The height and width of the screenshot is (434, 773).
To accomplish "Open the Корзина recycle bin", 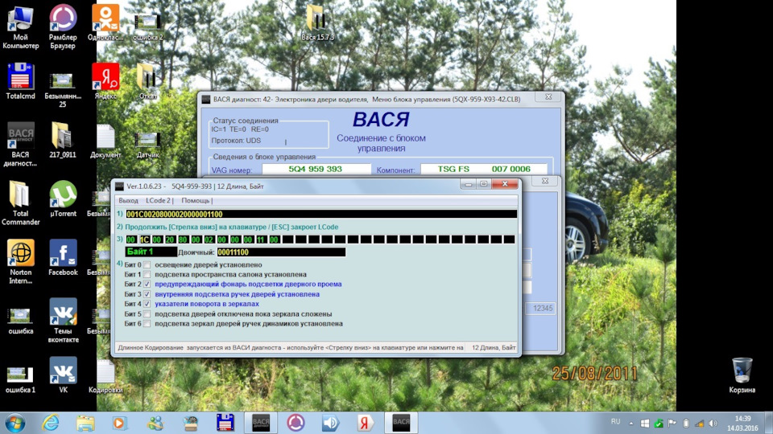I will 742,375.
